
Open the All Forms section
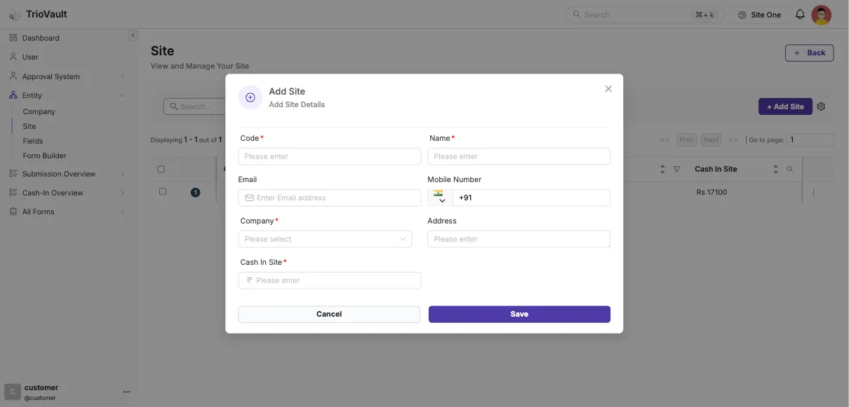(12, 211)
